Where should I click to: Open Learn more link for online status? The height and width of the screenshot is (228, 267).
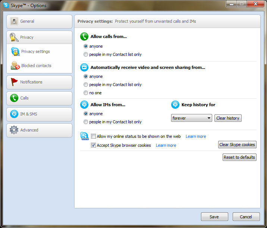(x=196, y=136)
